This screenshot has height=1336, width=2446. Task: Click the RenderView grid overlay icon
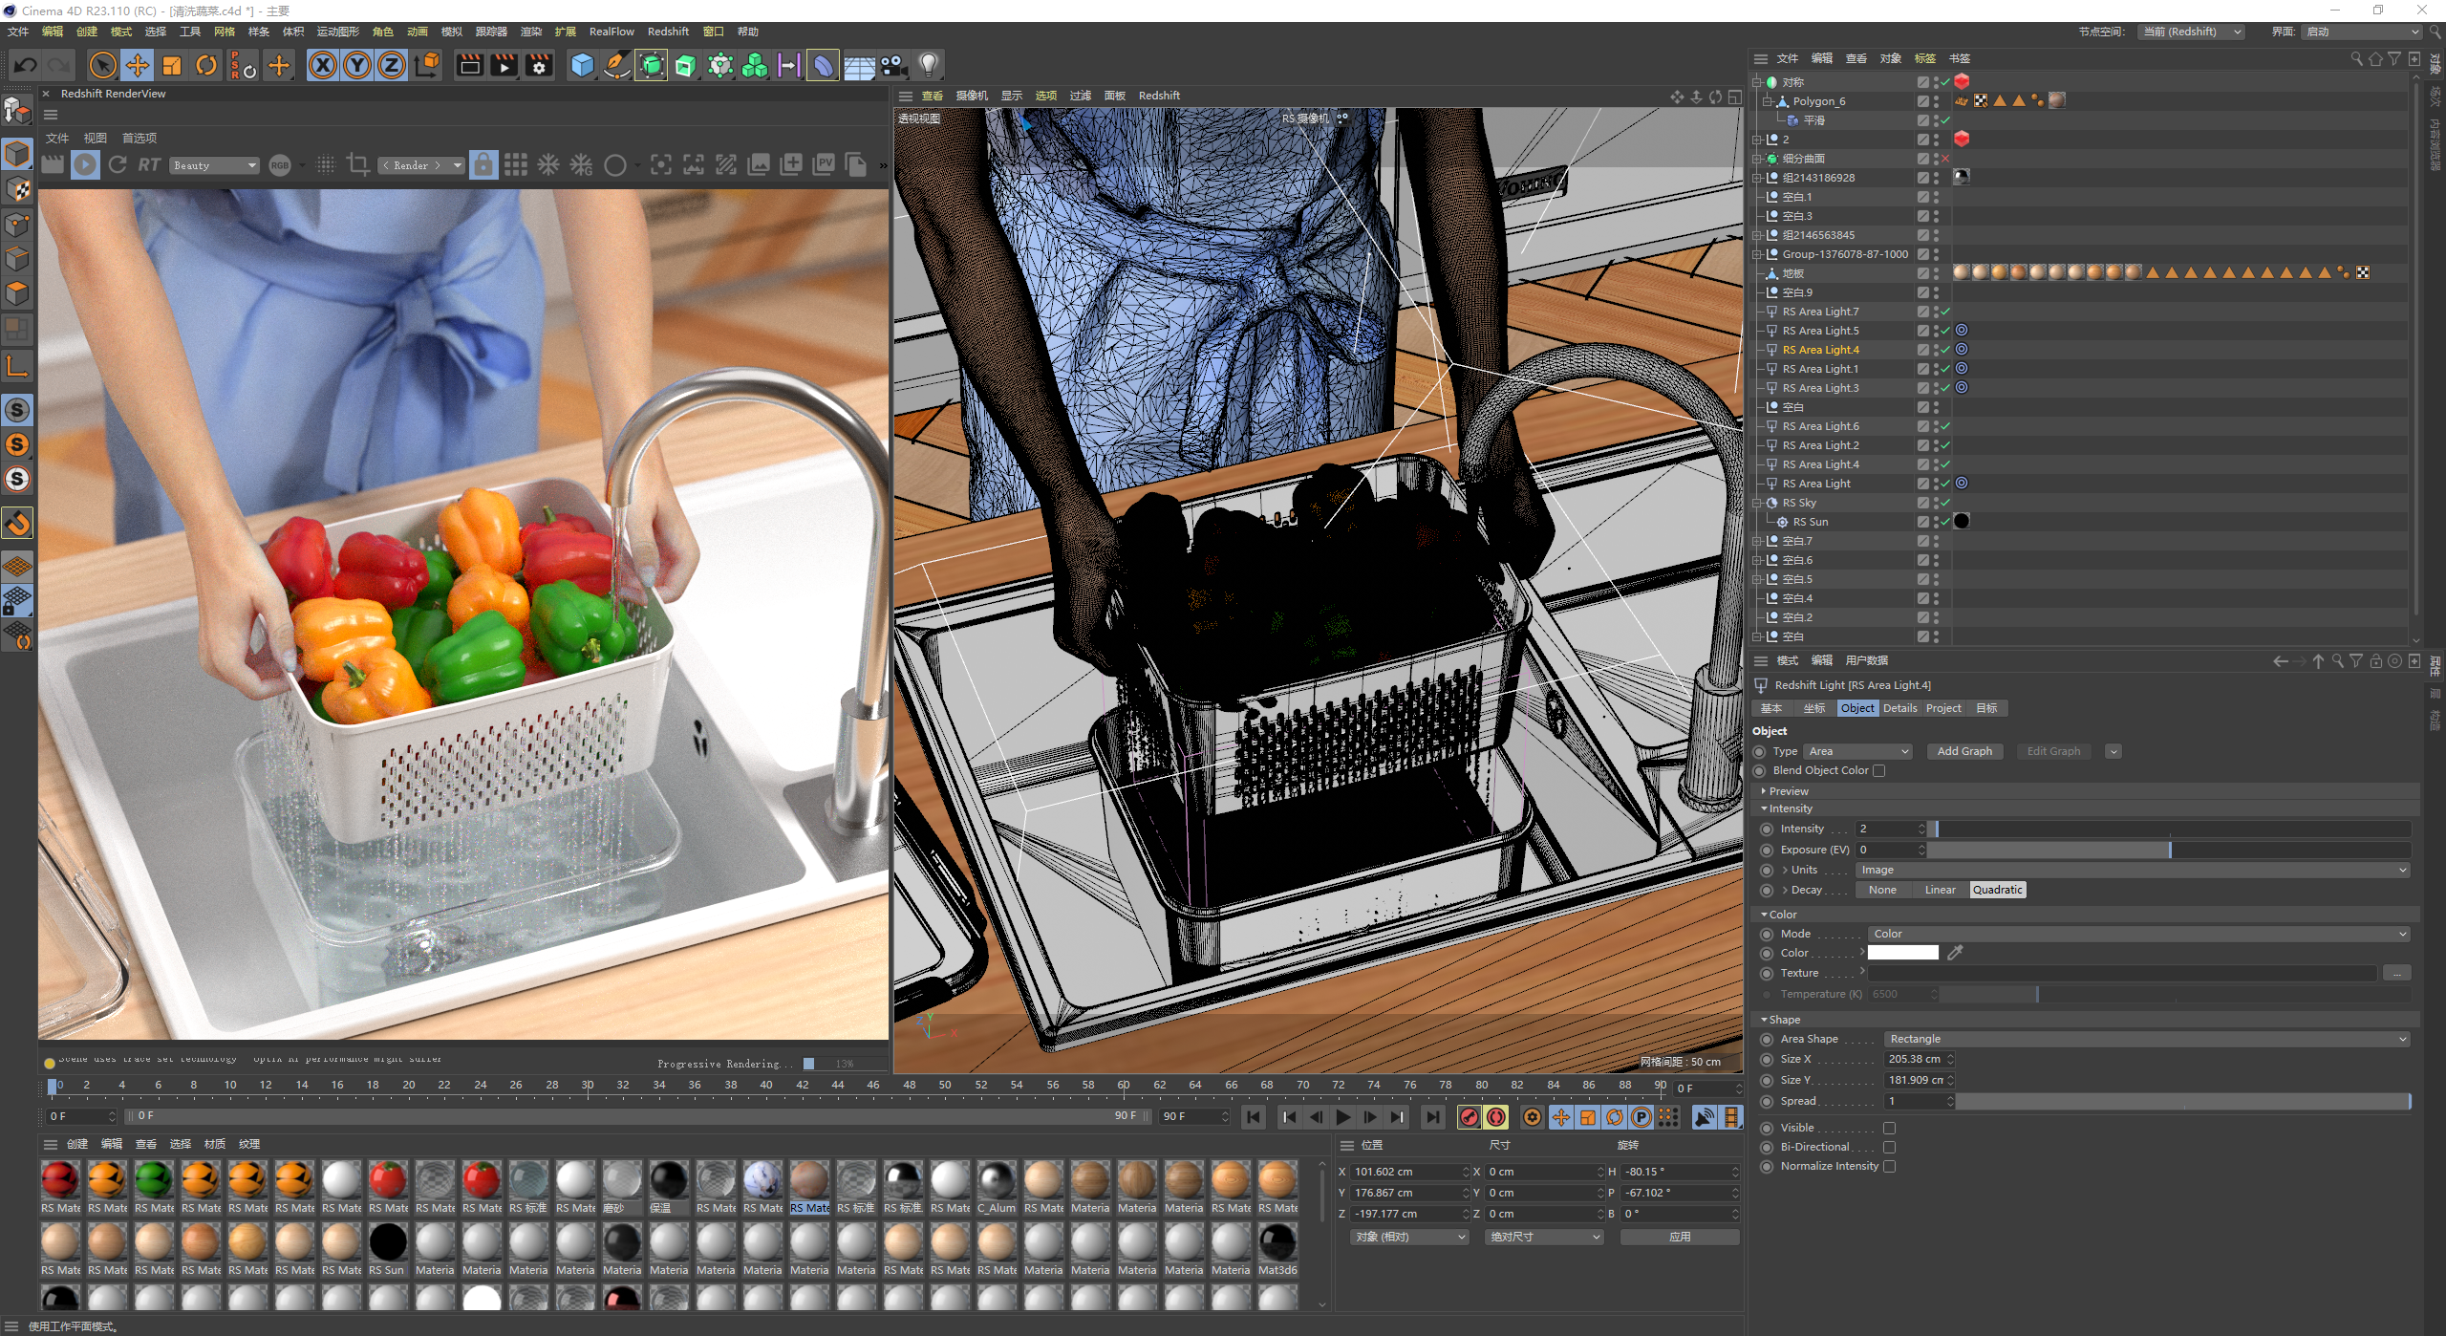click(x=516, y=165)
